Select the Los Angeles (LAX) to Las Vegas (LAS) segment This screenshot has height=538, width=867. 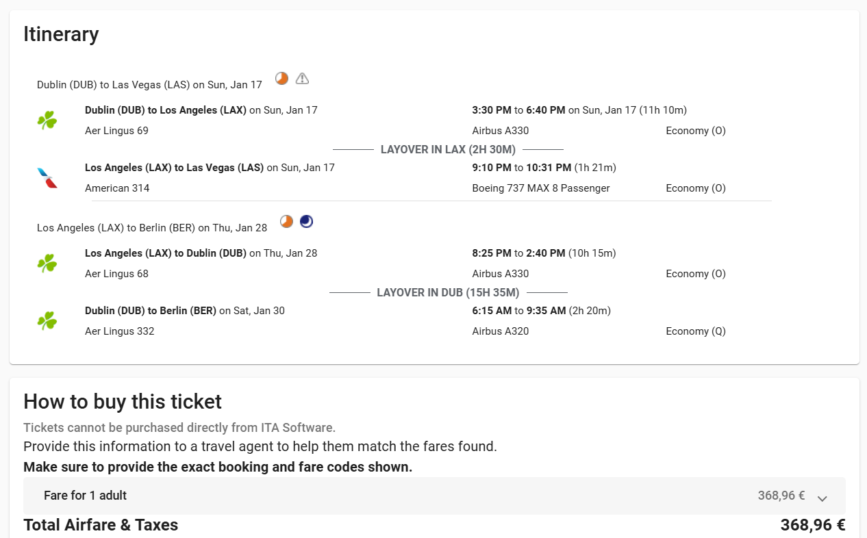tap(174, 167)
